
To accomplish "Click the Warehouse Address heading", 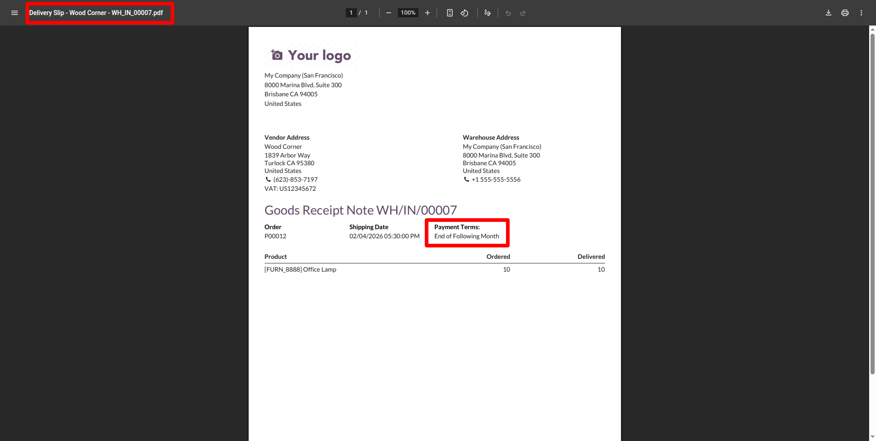I will (491, 137).
